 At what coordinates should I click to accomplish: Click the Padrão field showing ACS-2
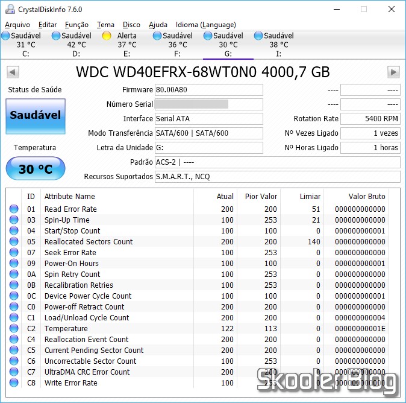coord(278,162)
